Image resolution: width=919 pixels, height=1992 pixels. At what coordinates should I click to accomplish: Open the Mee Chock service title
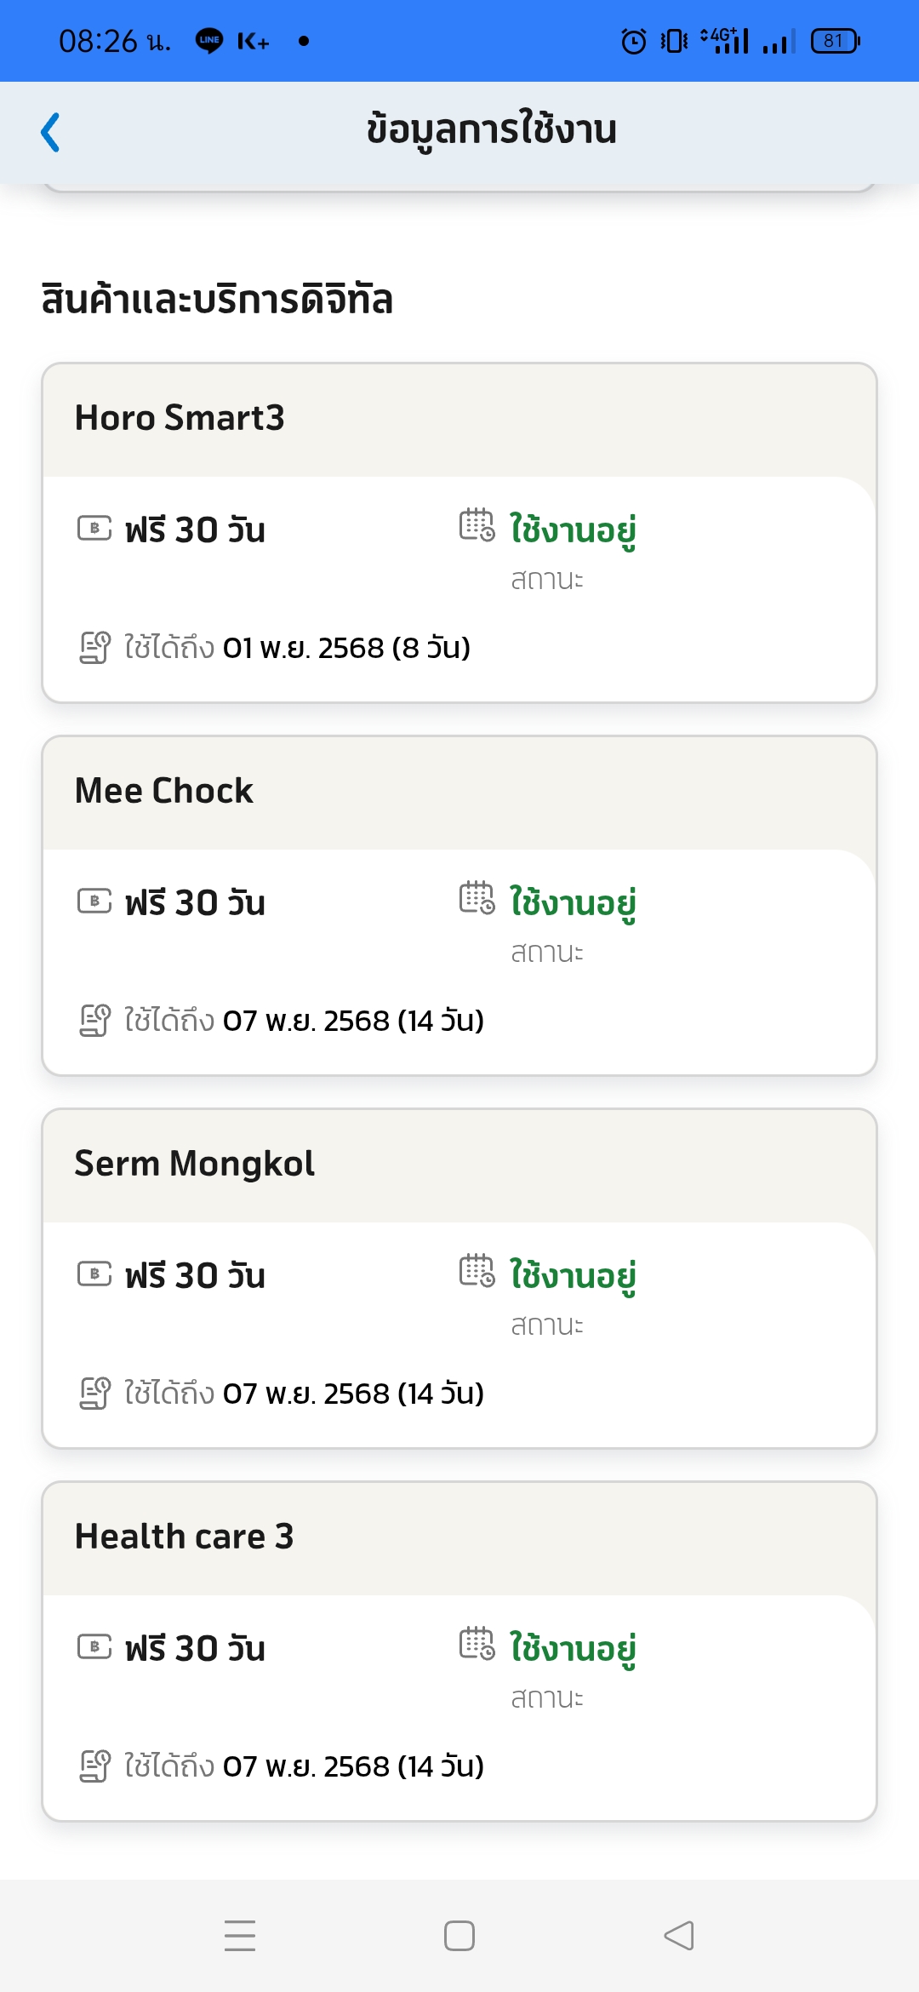click(164, 791)
